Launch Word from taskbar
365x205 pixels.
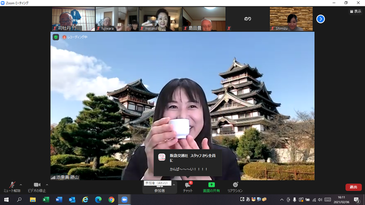(59, 200)
